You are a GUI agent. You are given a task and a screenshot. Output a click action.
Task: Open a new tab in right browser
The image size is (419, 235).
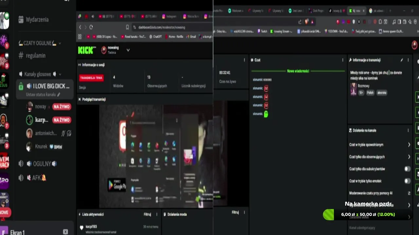point(390,11)
